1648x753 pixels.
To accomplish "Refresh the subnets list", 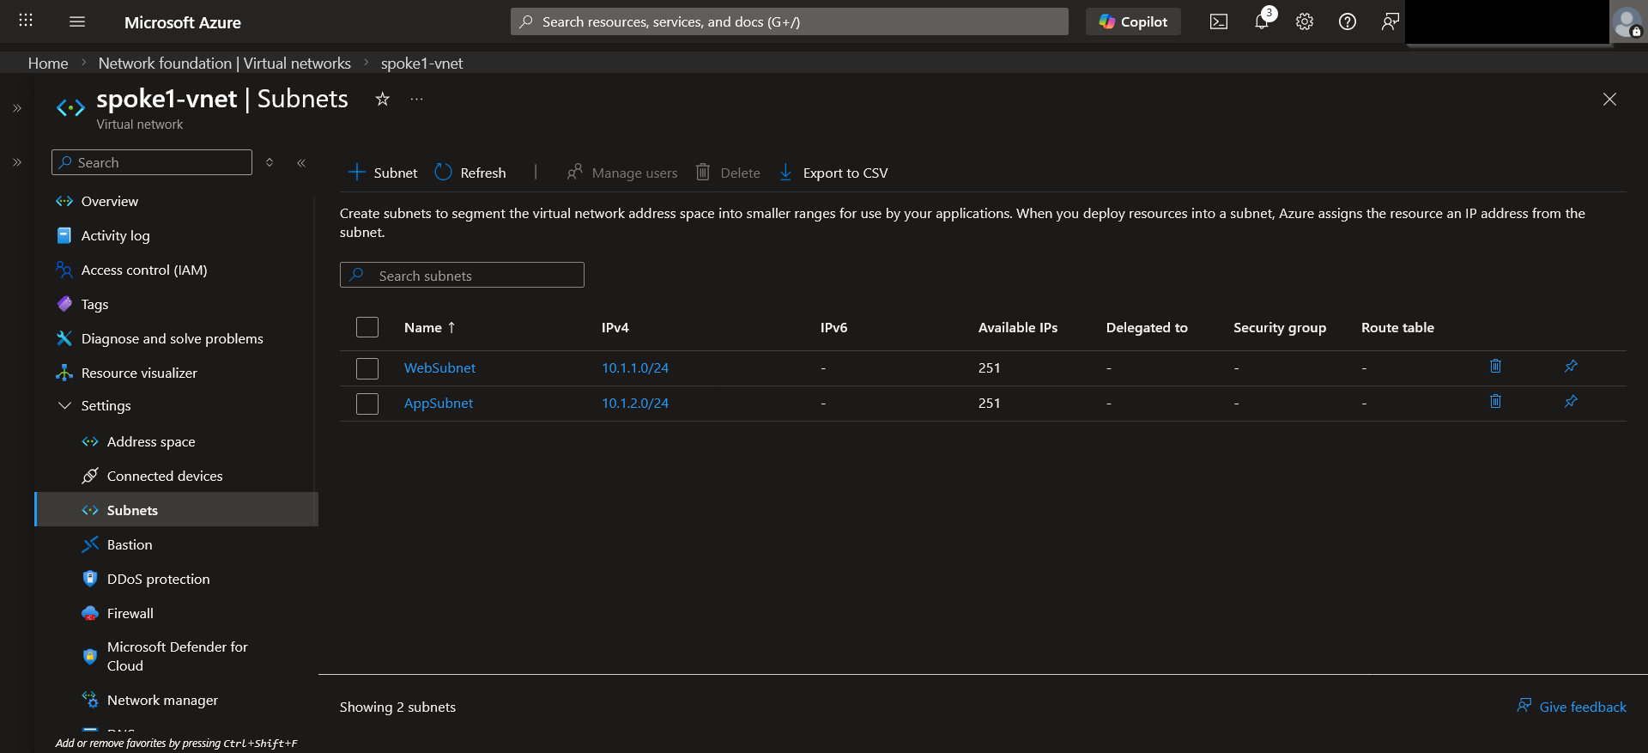I will tap(470, 173).
